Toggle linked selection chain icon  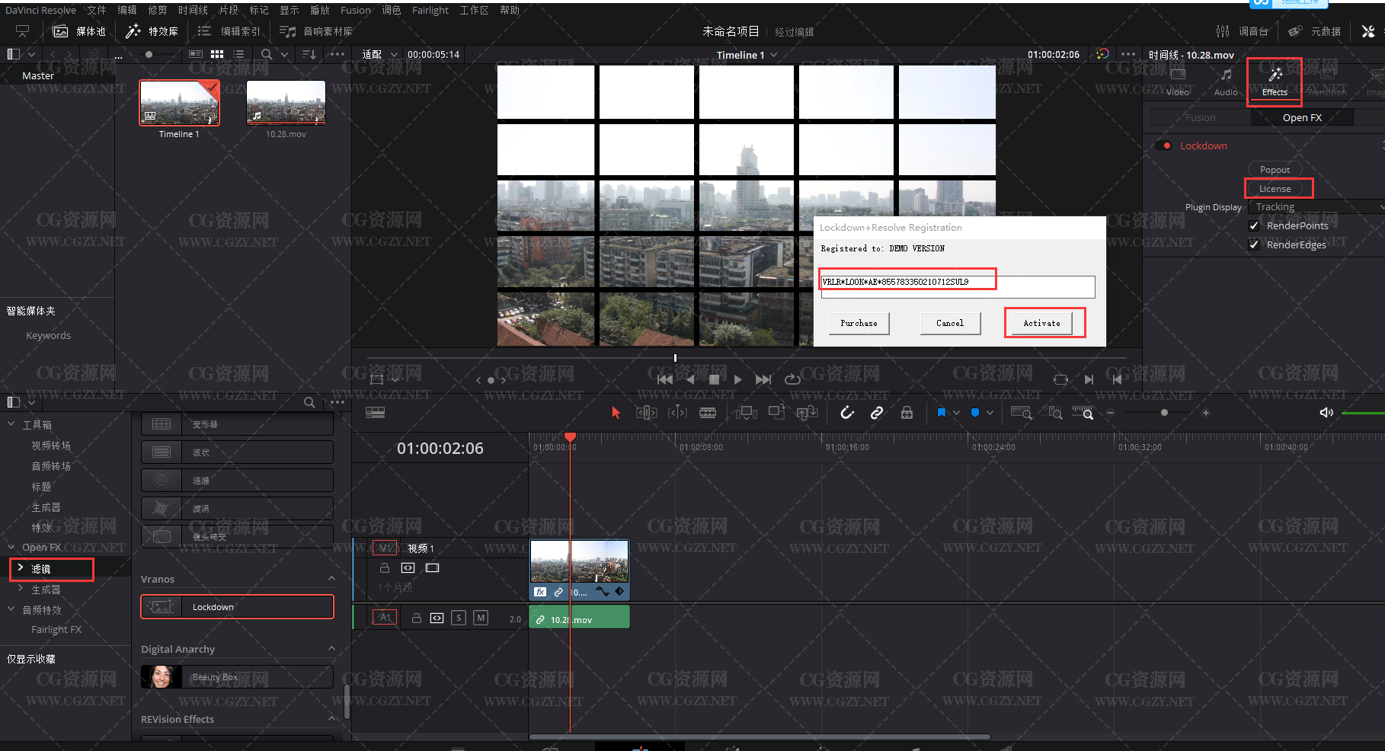pyautogui.click(x=877, y=413)
